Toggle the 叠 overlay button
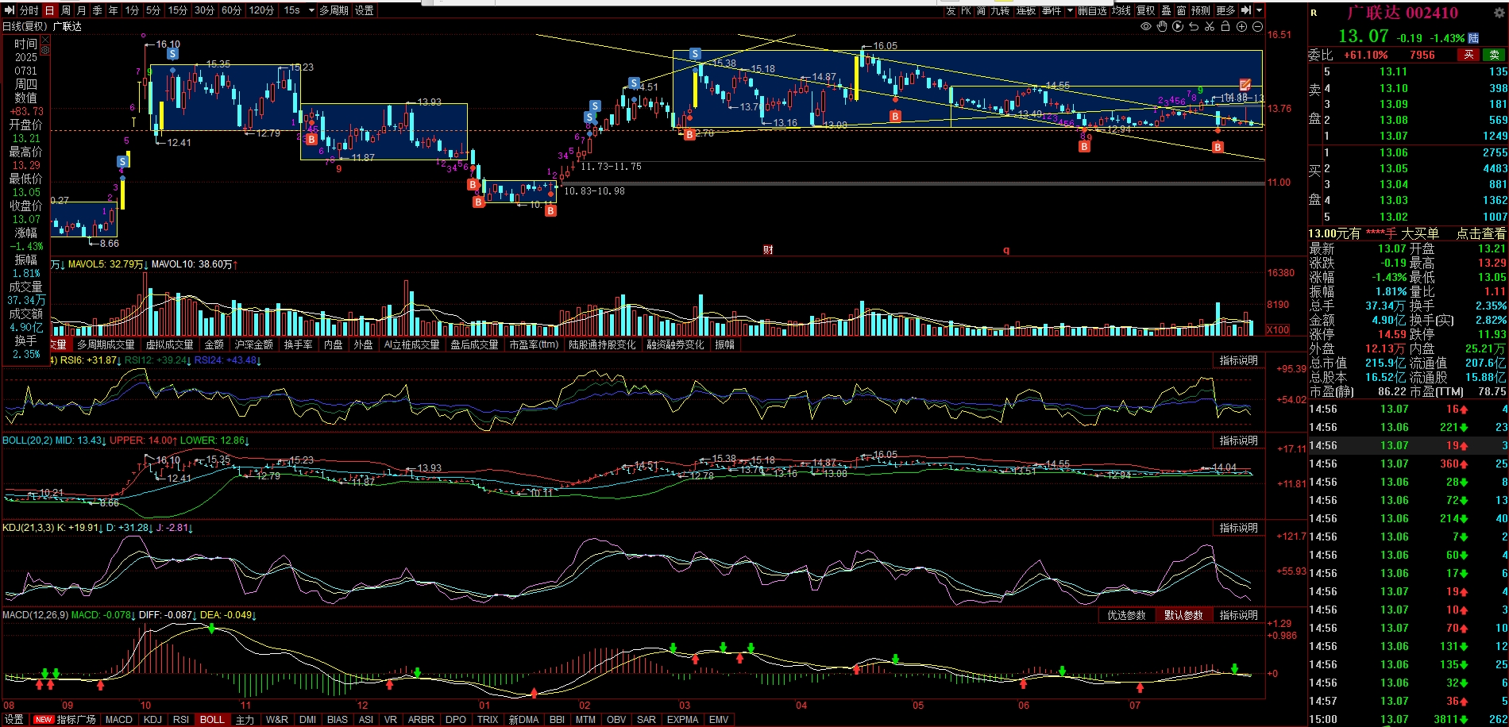This screenshot has width=1509, height=727. click(1166, 10)
